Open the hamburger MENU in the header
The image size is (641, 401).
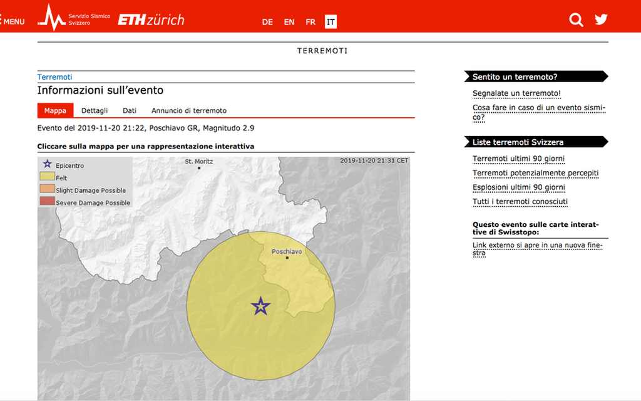tap(14, 19)
